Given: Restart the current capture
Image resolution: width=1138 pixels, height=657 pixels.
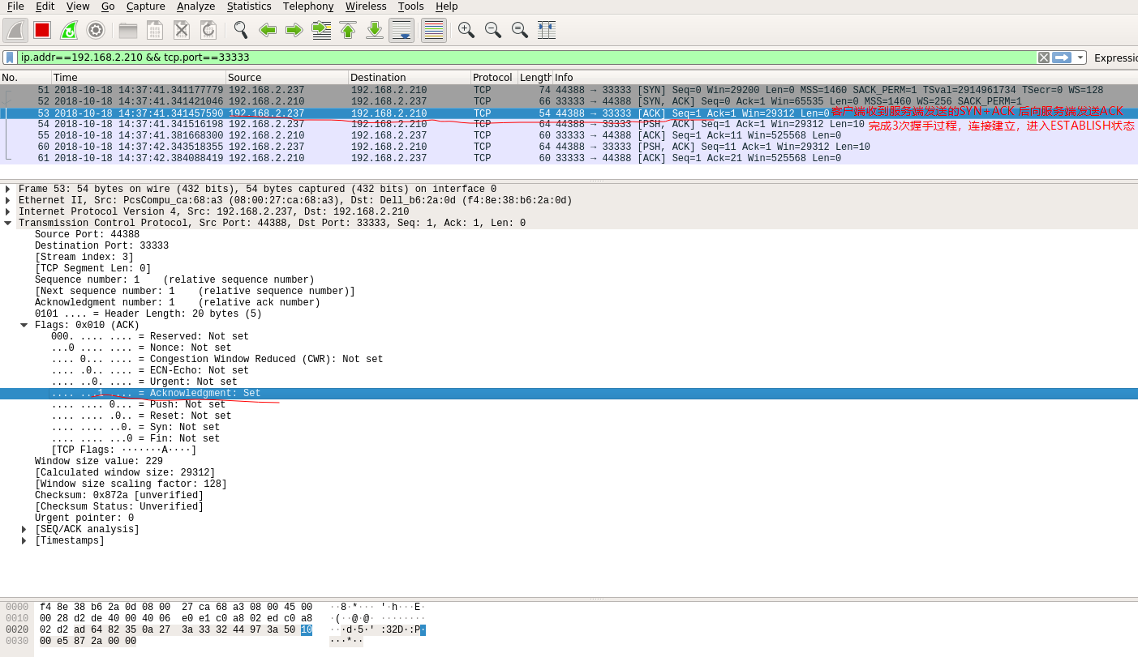Looking at the screenshot, I should point(69,30).
